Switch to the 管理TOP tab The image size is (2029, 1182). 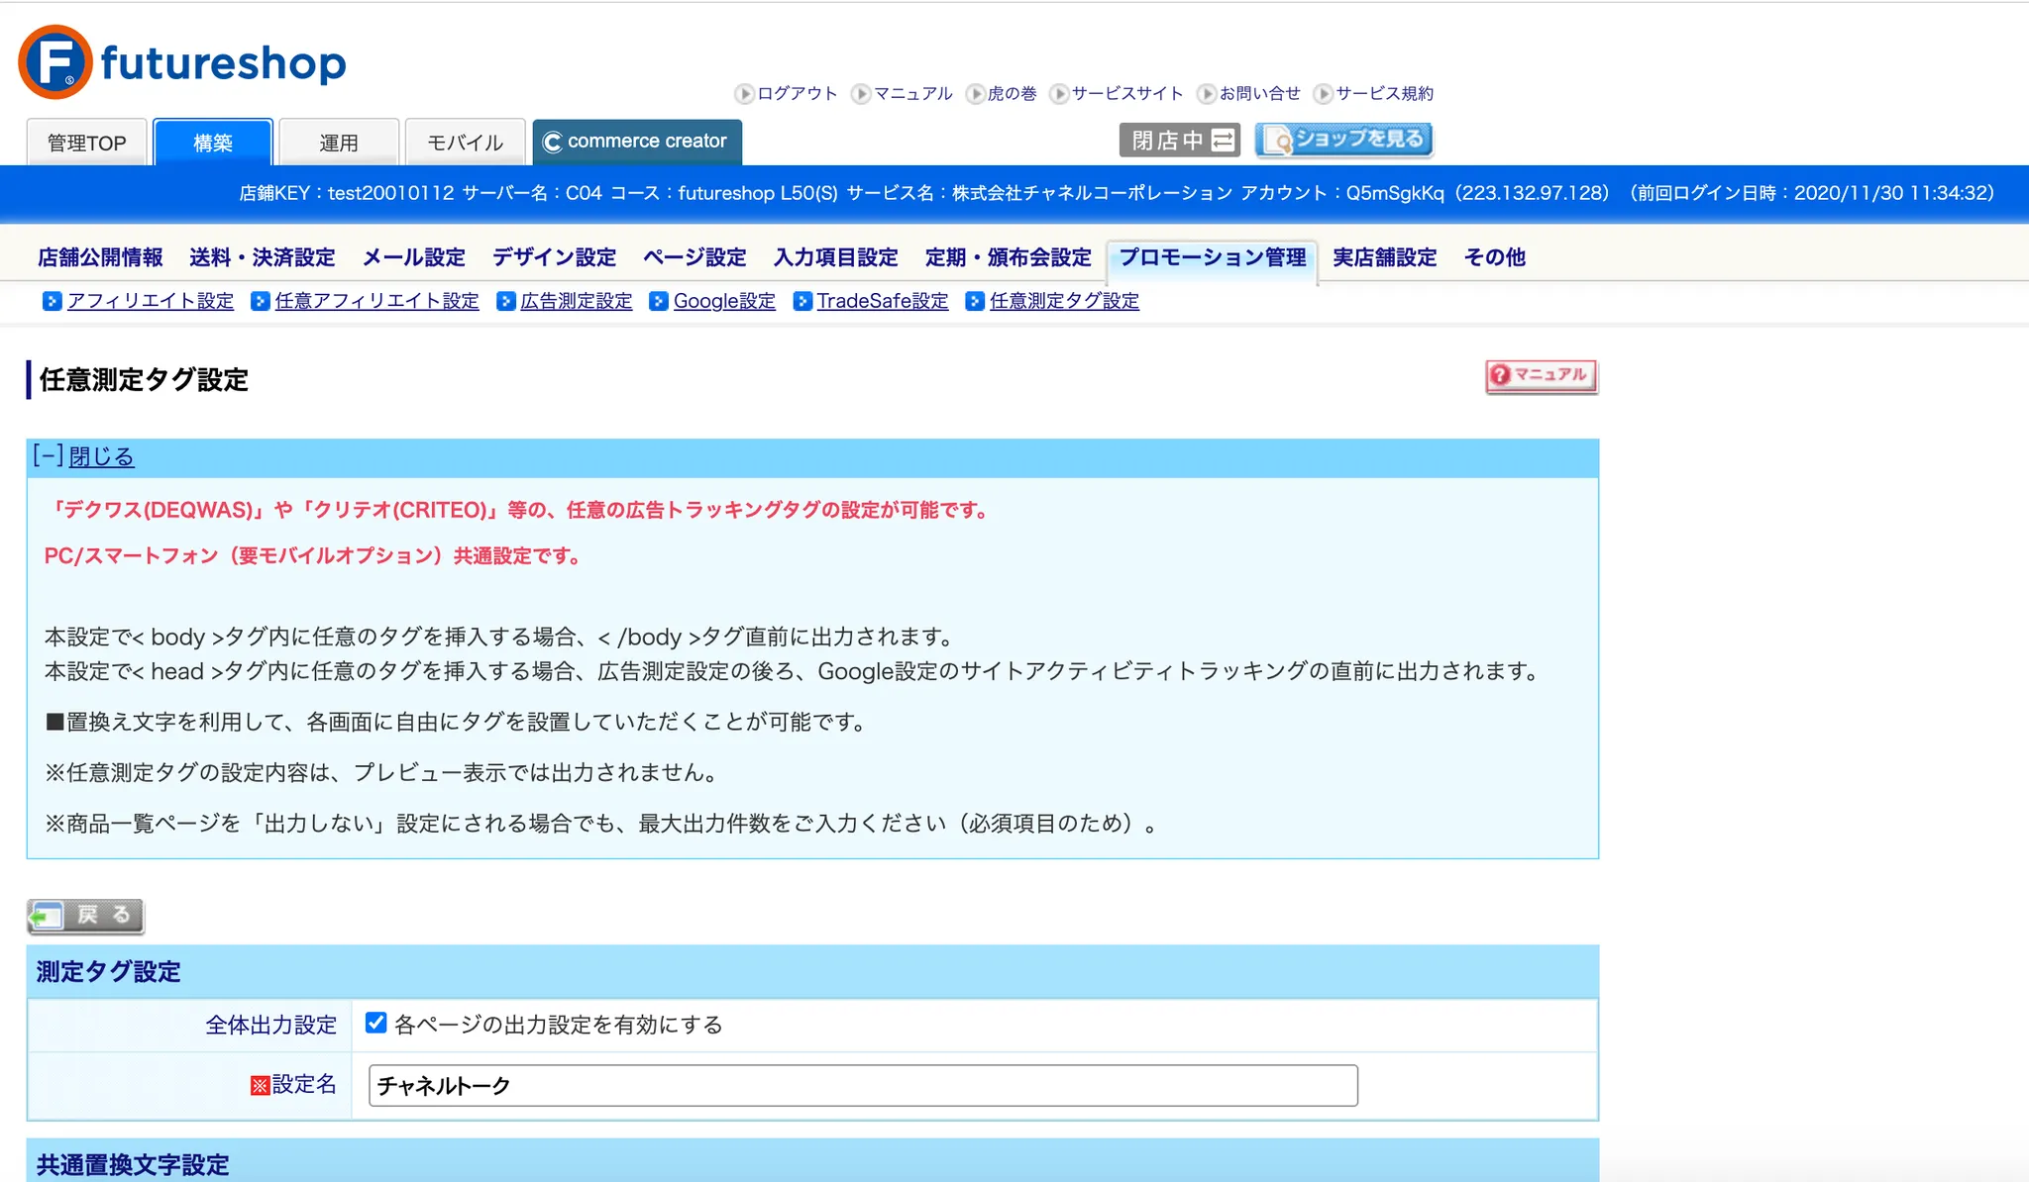[x=87, y=143]
